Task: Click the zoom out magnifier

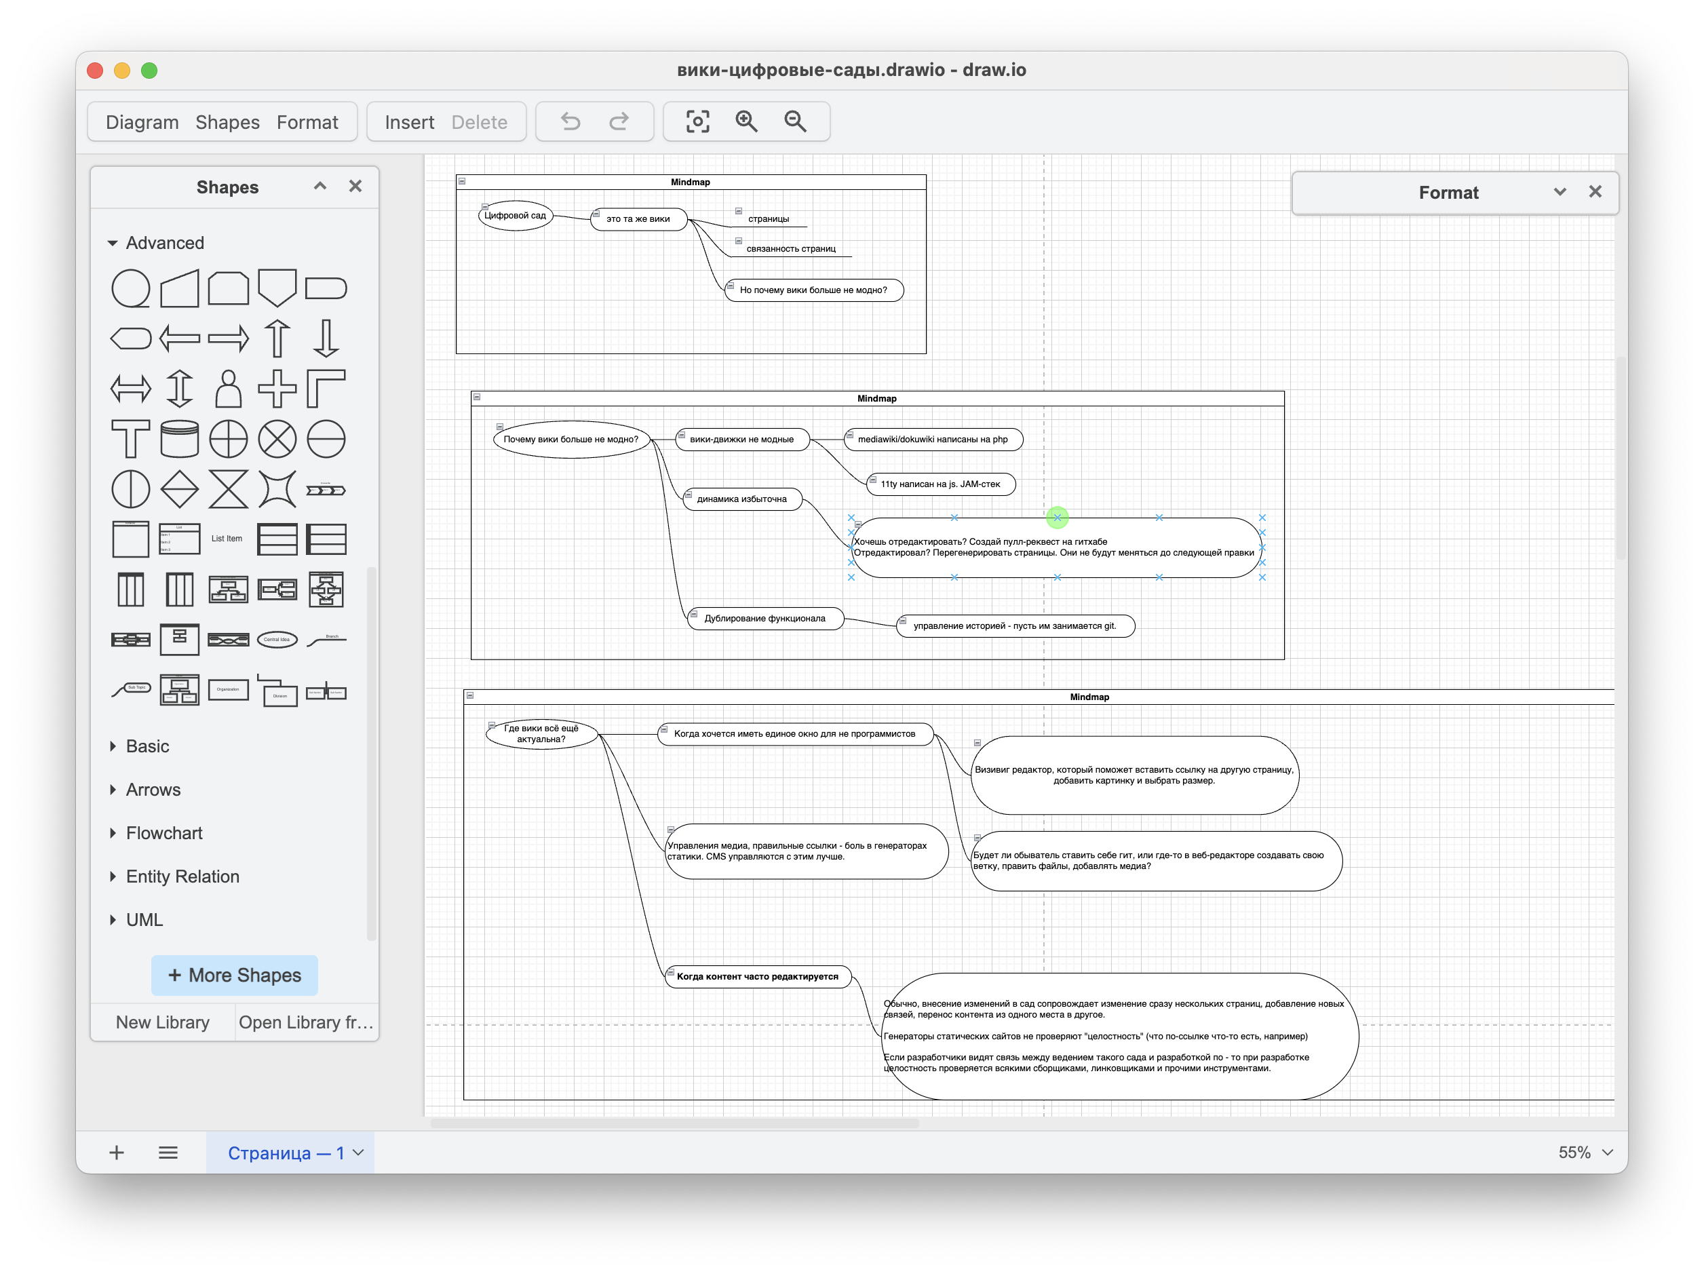Action: pos(795,121)
